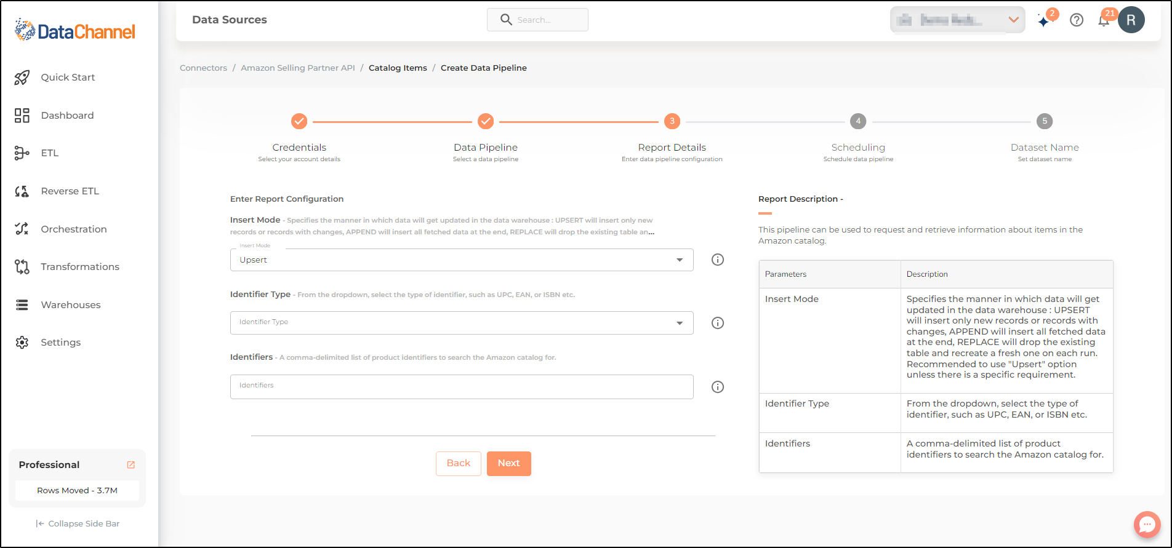Screen dimensions: 1172x548
Task: Show info for Identifier Type field
Action: pyautogui.click(x=718, y=323)
